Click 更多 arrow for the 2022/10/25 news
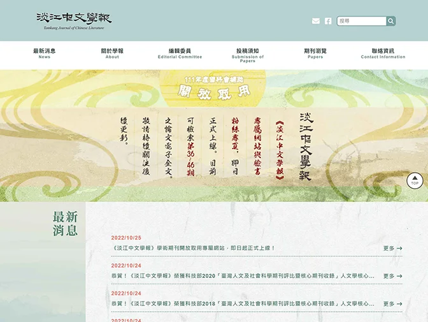This screenshot has height=322, width=428. tap(392, 248)
